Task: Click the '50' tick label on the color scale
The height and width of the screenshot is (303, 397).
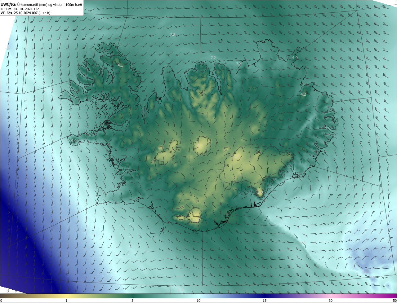Action: tap(395, 301)
